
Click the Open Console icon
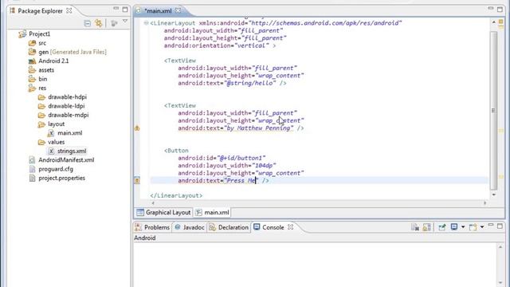click(473, 226)
